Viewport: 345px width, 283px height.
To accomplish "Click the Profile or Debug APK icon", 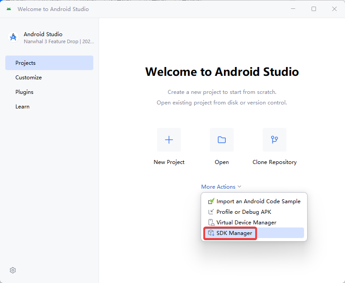I will [x=211, y=212].
